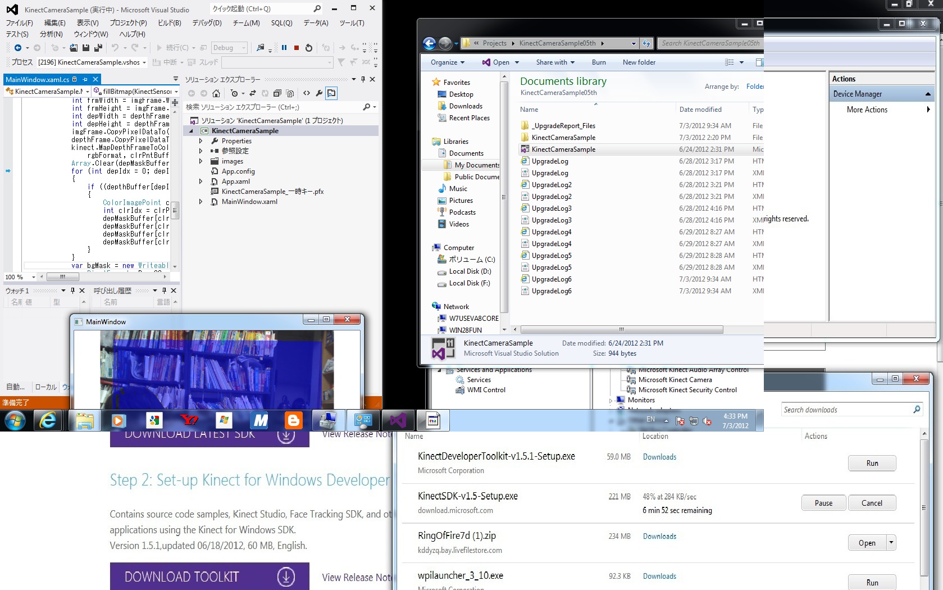Toggle pin on MainWindow.xaml.cs tab
943x590 pixels.
[85, 79]
